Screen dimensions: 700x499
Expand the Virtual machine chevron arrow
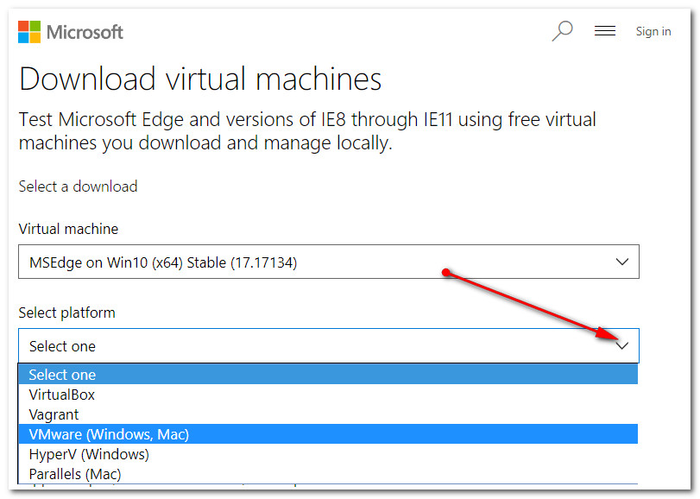point(622,262)
